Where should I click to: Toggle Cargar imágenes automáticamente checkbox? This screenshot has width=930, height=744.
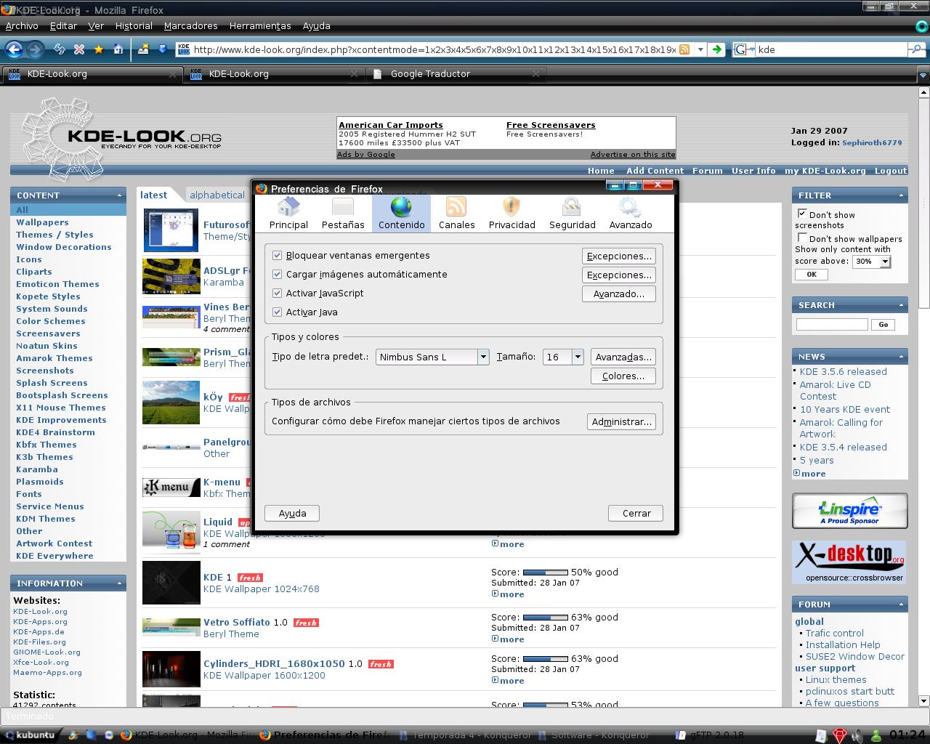click(277, 274)
